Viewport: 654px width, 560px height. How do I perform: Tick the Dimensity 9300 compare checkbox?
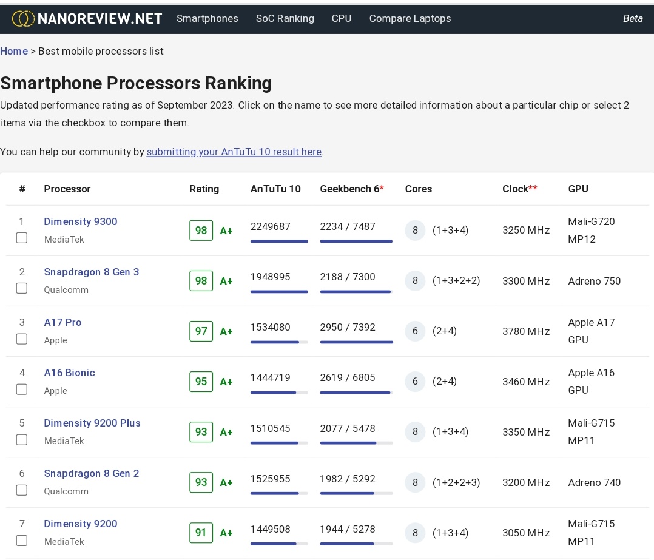pos(22,238)
